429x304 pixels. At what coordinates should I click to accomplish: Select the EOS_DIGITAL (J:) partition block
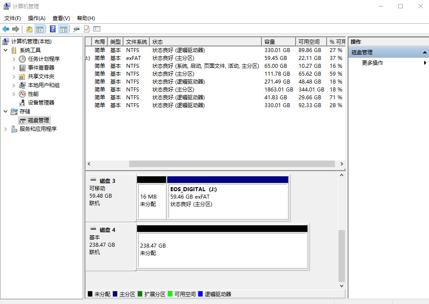coord(228,200)
